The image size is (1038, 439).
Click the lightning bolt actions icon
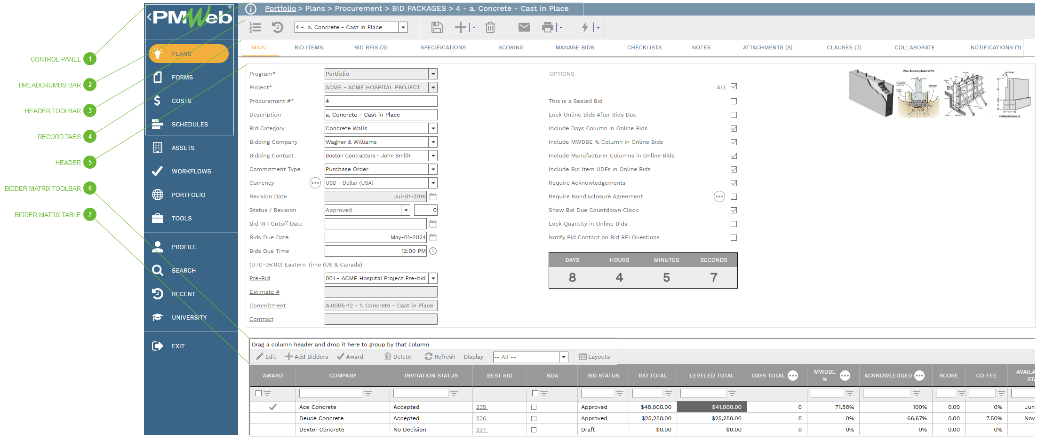tap(584, 28)
